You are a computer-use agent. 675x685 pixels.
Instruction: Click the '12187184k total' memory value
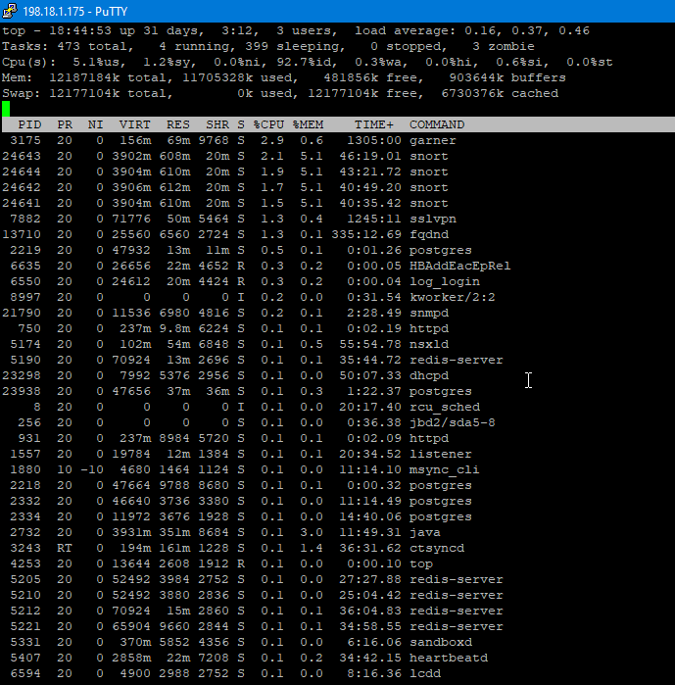[x=108, y=78]
